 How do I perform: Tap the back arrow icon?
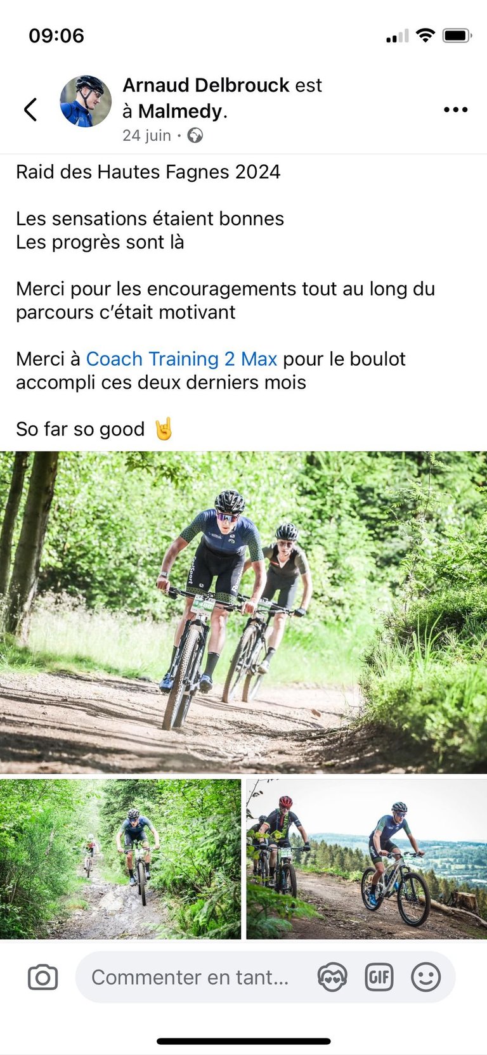click(30, 110)
